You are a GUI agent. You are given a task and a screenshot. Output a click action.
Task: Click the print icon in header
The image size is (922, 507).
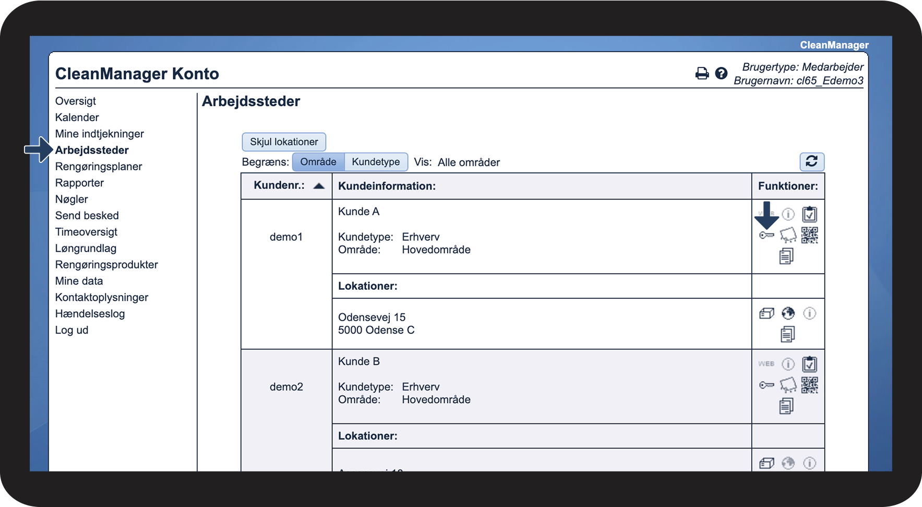click(x=702, y=74)
